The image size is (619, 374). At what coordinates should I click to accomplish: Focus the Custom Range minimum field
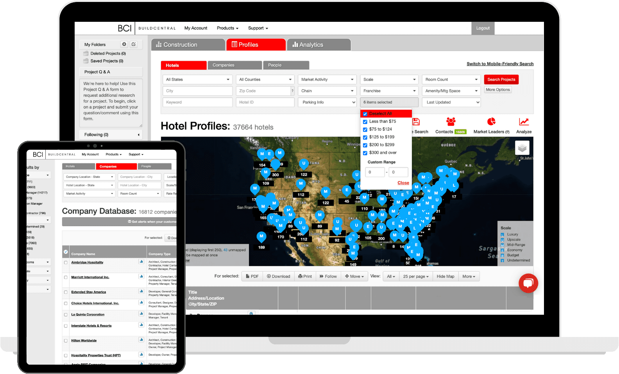375,172
